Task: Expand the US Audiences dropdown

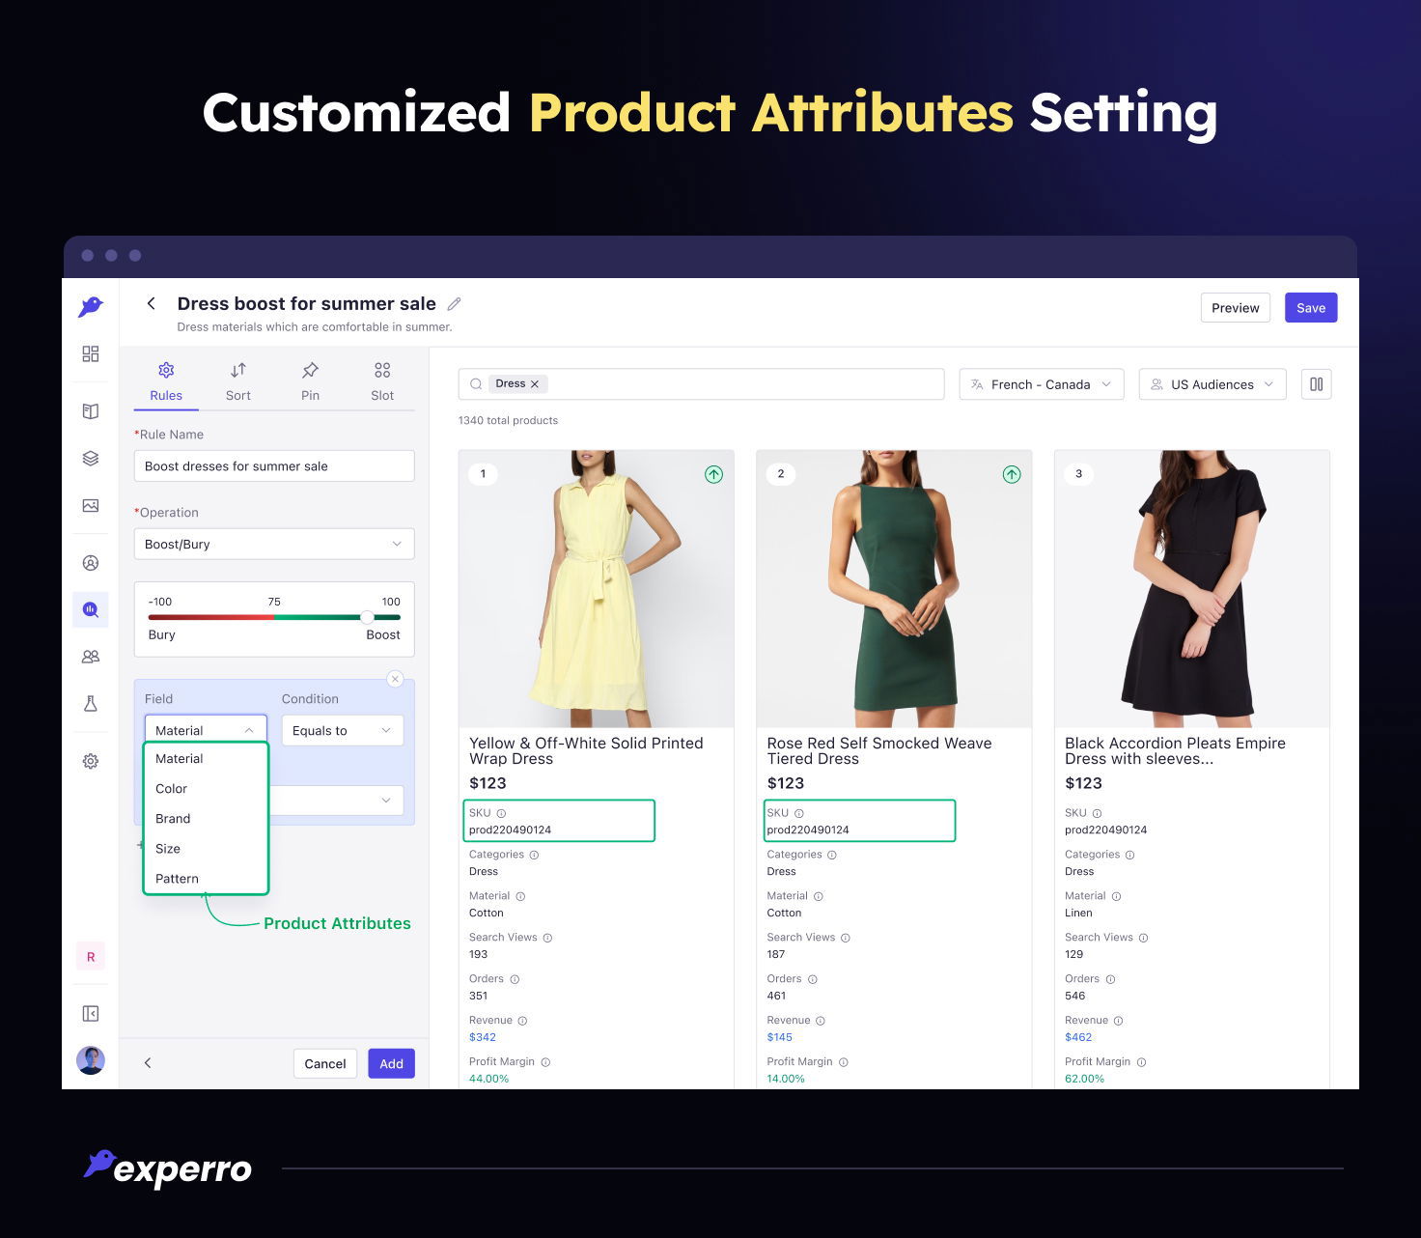Action: click(x=1212, y=384)
